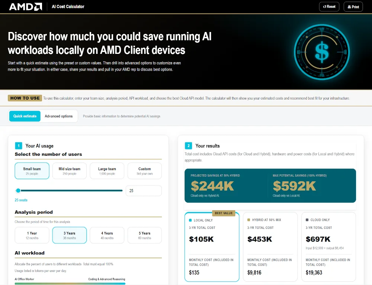Click the Cloud Only gray legend square

click(x=307, y=220)
